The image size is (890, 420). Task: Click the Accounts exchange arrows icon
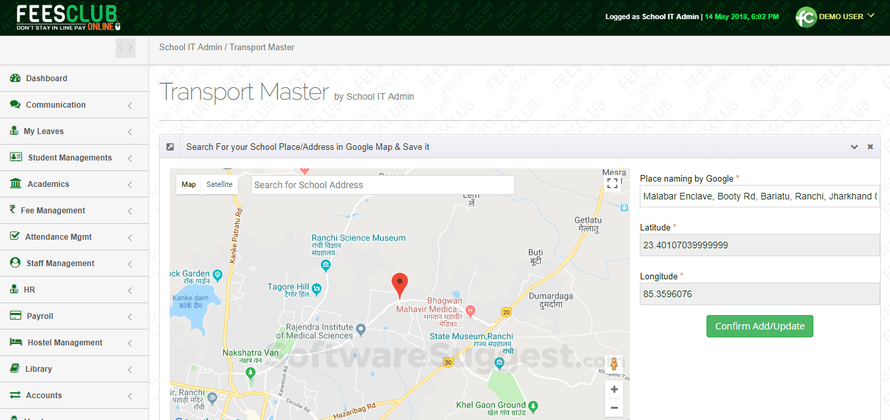pos(15,395)
